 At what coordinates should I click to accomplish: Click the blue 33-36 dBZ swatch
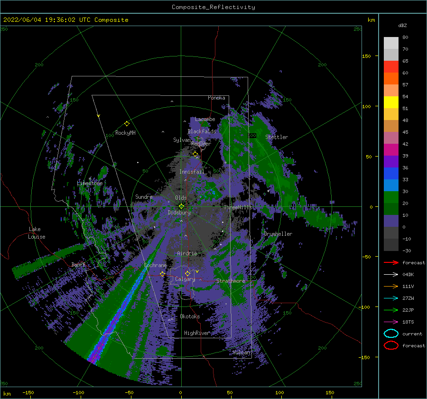pyautogui.click(x=391, y=173)
